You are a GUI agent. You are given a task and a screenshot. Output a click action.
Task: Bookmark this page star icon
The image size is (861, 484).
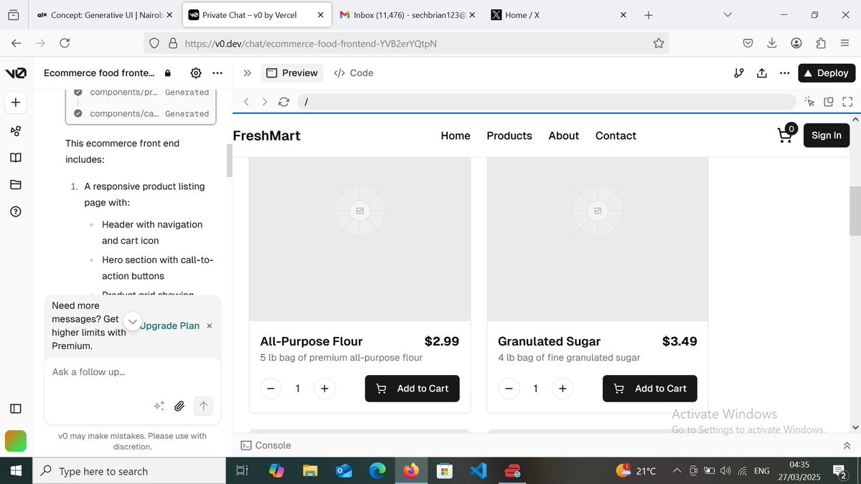click(x=659, y=43)
